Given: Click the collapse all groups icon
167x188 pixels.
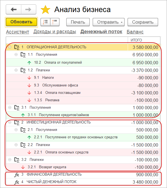Looking at the screenshot, I should (55, 22).
